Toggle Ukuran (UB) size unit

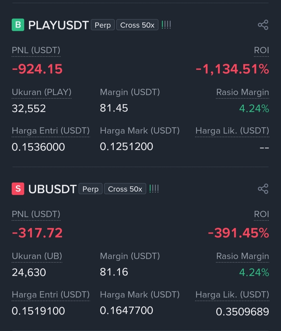37,256
